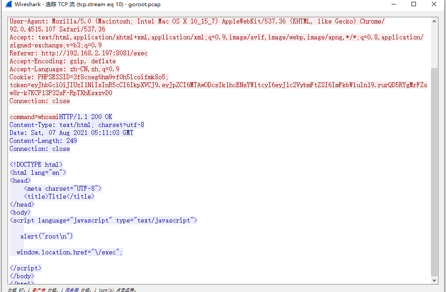Click the <html lang="en"> line
The height and width of the screenshot is (292, 446).
[x=38, y=173]
